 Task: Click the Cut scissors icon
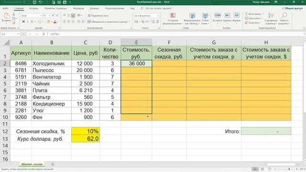coord(14,14)
